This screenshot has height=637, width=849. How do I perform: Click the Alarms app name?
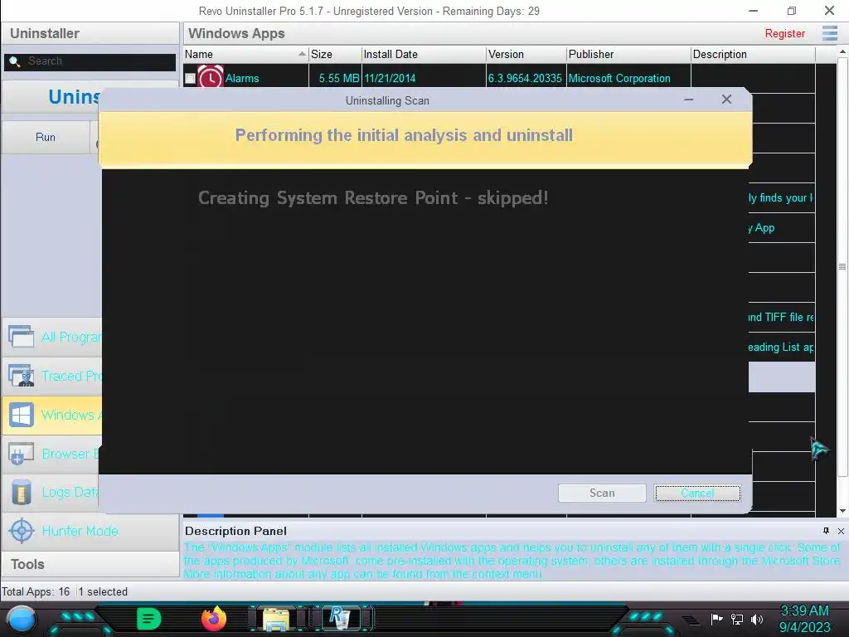pyautogui.click(x=242, y=79)
